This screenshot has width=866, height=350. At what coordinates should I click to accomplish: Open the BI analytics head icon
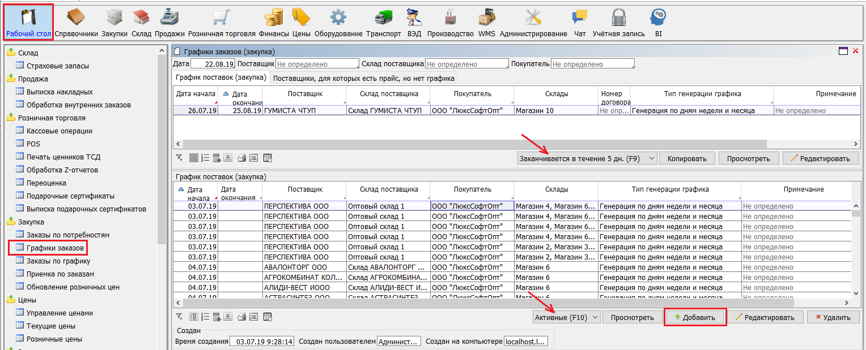click(x=658, y=21)
